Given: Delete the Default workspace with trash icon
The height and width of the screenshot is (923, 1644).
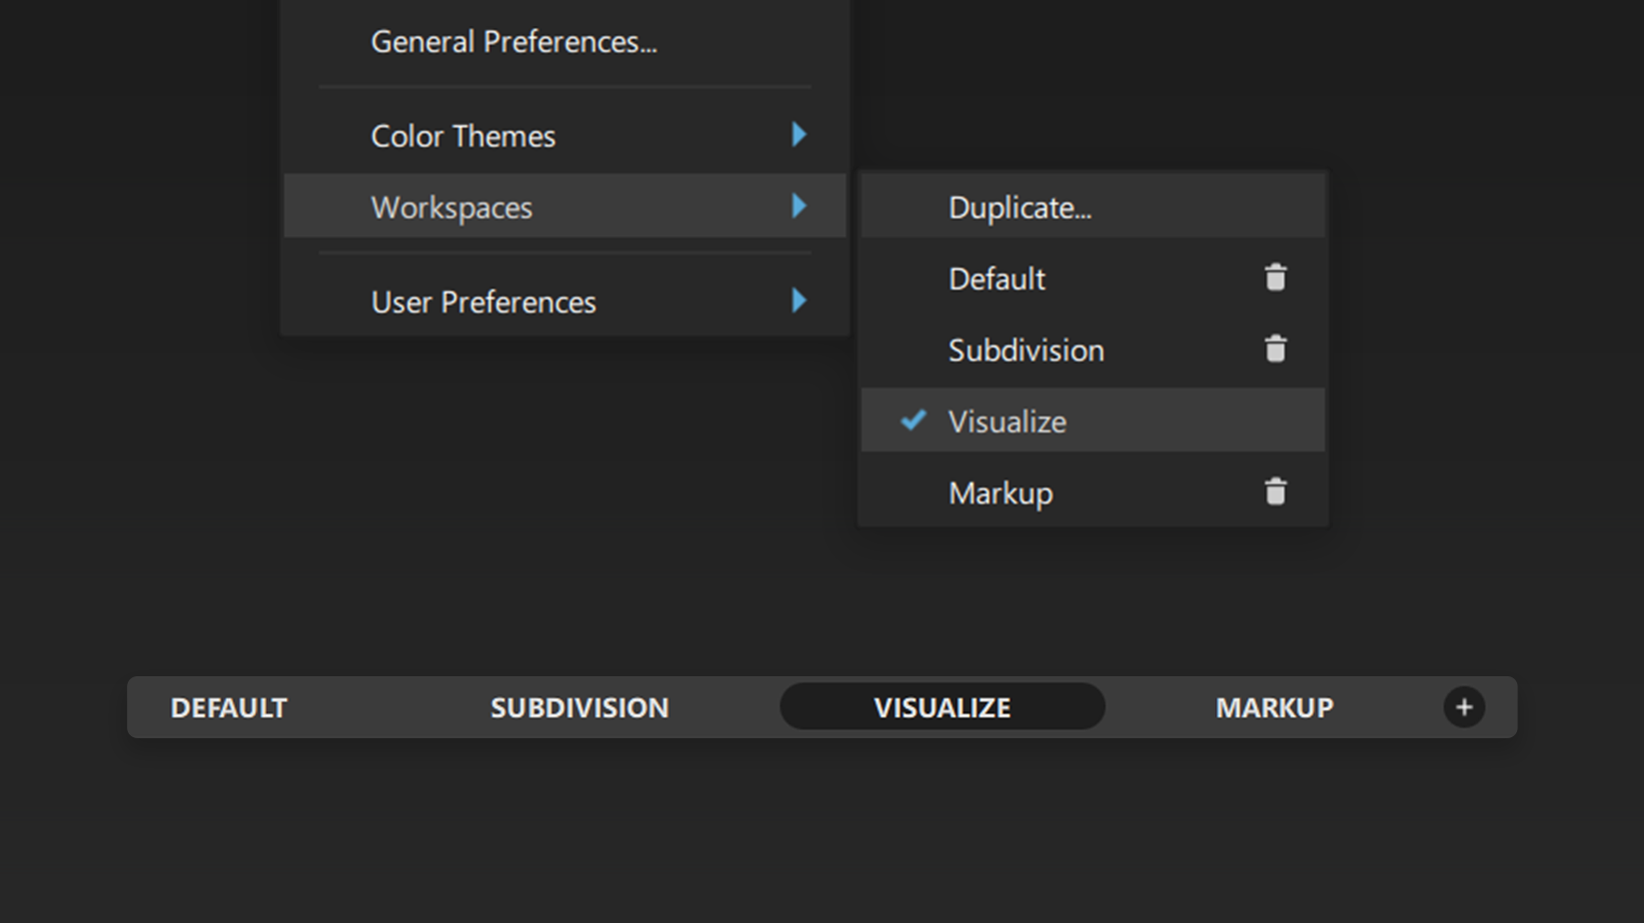Looking at the screenshot, I should [1275, 278].
